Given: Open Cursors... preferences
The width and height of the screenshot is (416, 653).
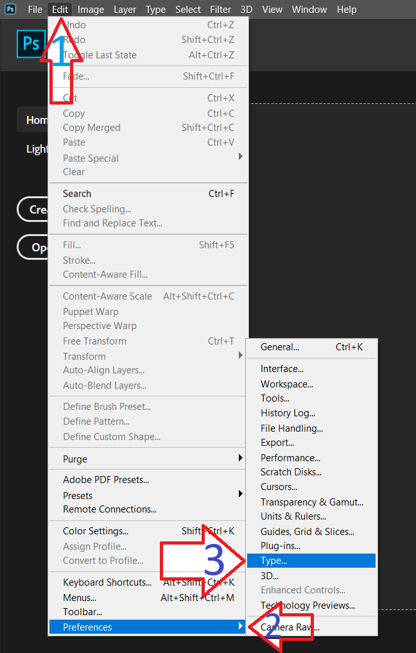Looking at the screenshot, I should (311, 486).
